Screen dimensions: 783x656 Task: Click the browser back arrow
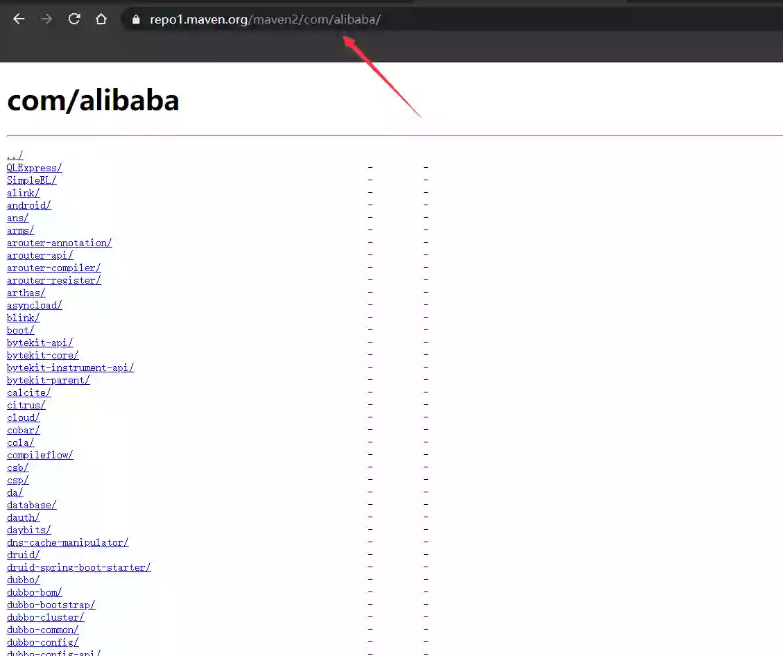pos(19,19)
